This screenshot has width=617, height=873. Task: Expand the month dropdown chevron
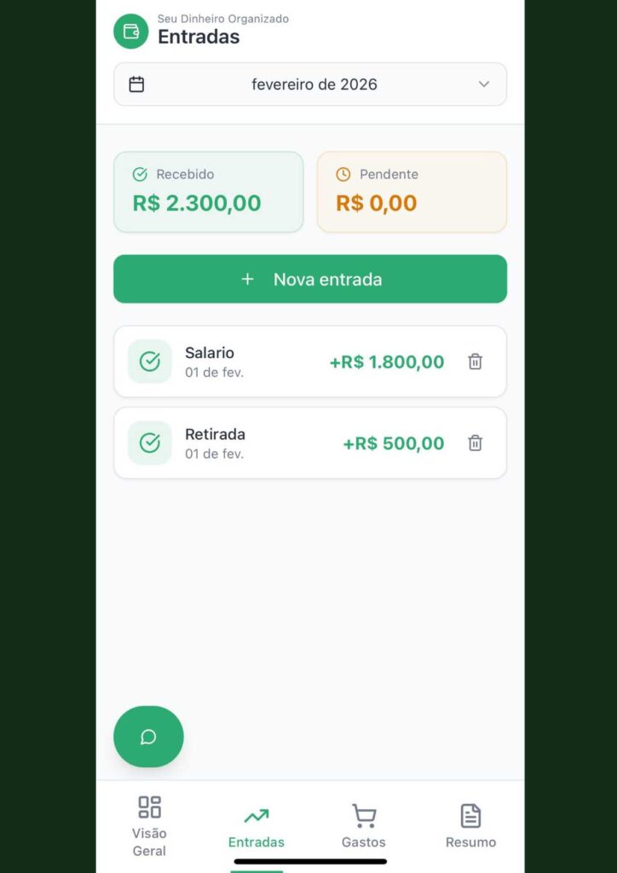point(484,84)
